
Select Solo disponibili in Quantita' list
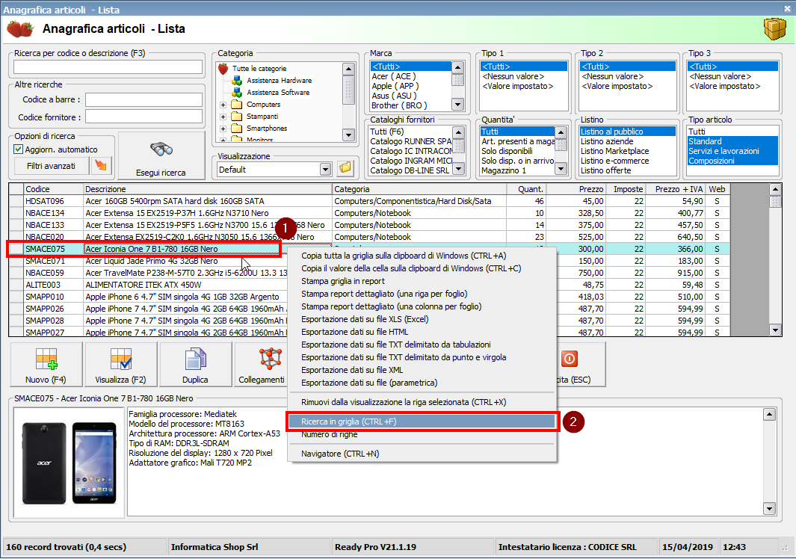[507, 151]
